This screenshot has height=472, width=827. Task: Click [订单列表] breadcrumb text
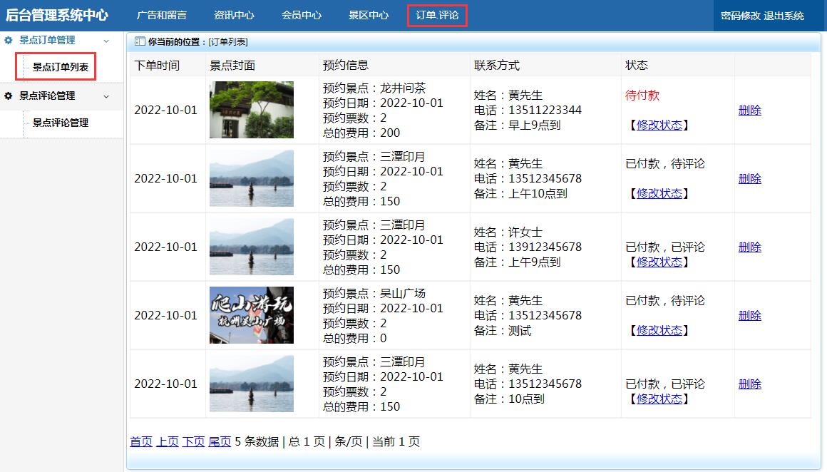[228, 41]
